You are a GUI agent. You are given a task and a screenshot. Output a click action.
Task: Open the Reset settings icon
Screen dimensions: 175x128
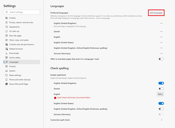[7, 75]
